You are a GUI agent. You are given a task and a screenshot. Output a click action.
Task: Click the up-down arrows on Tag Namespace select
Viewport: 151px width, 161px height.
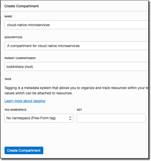(70, 118)
